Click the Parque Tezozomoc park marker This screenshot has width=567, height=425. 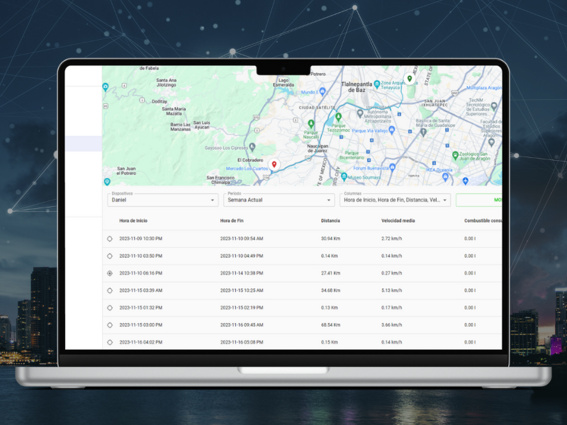[x=339, y=117]
